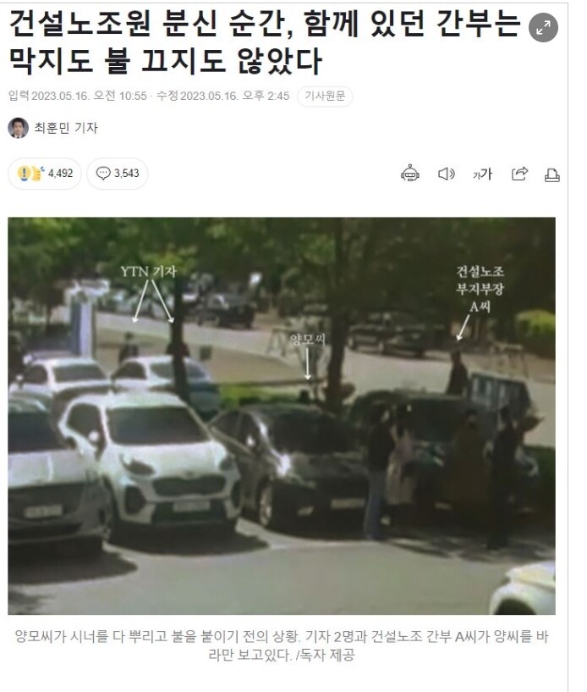Open the 3,543 comments count

[127, 174]
